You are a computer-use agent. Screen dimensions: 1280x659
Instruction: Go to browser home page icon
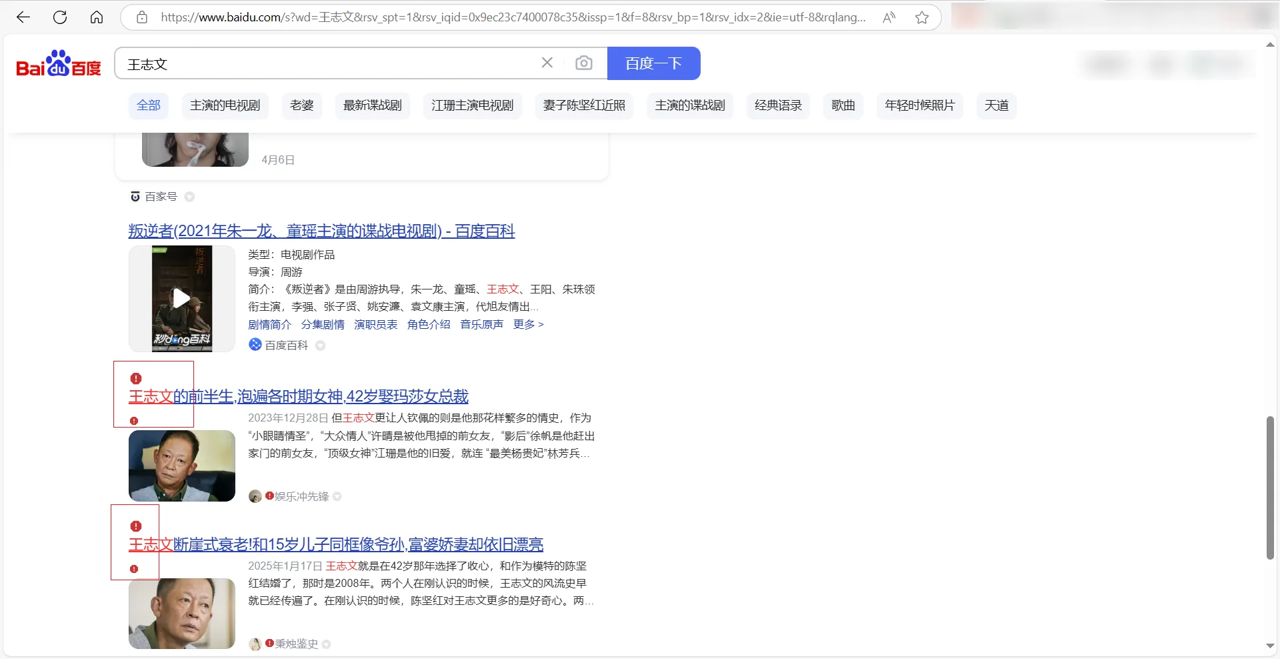tap(97, 17)
